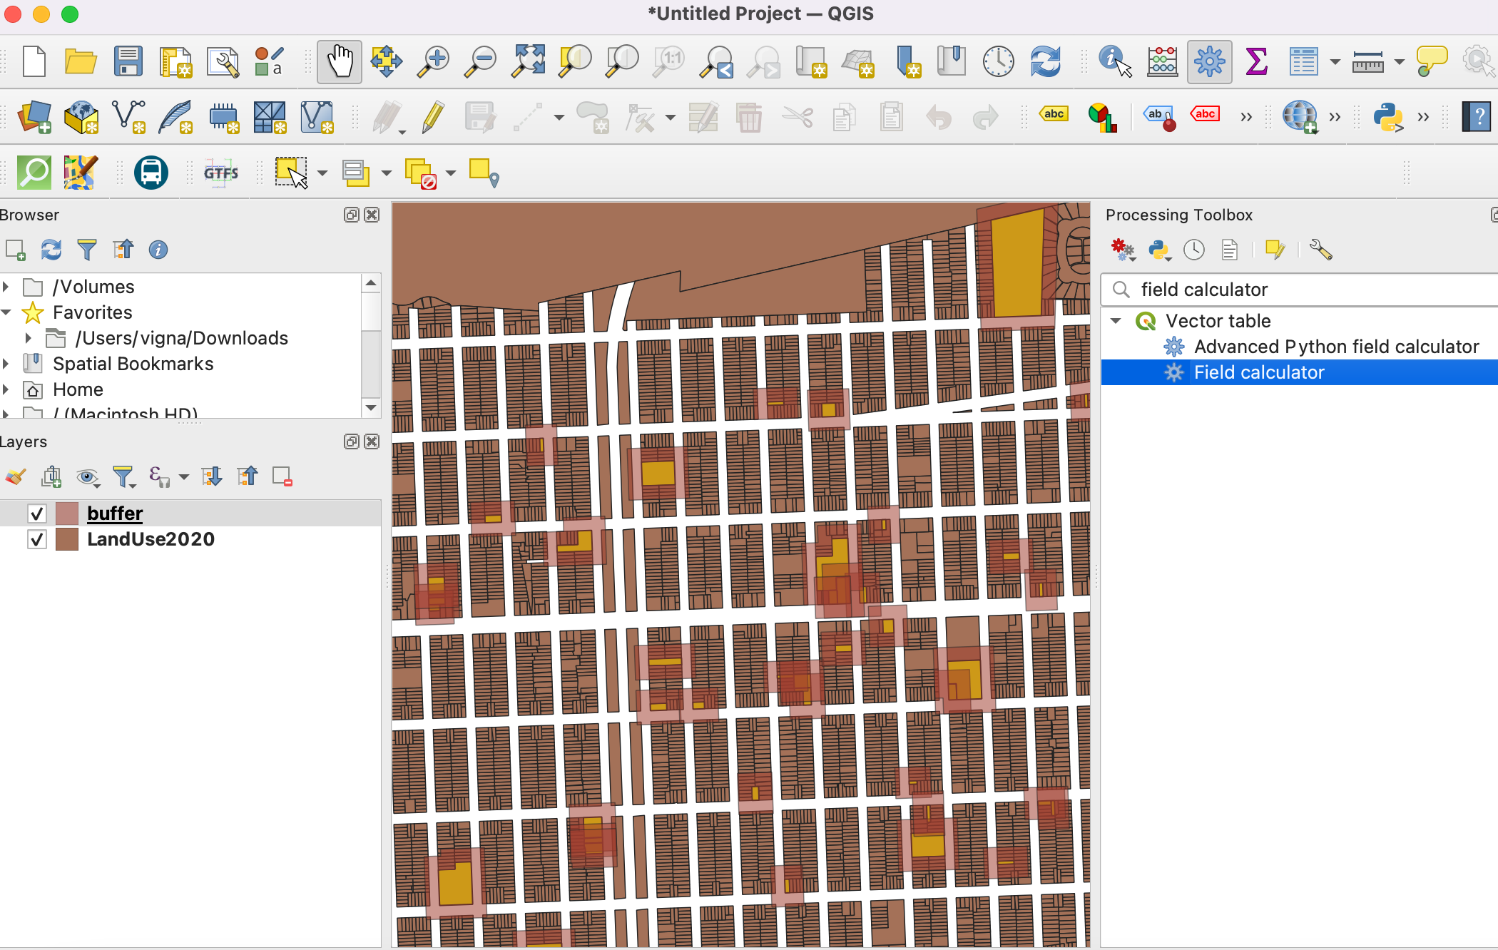Open the Home browser item

click(x=78, y=389)
